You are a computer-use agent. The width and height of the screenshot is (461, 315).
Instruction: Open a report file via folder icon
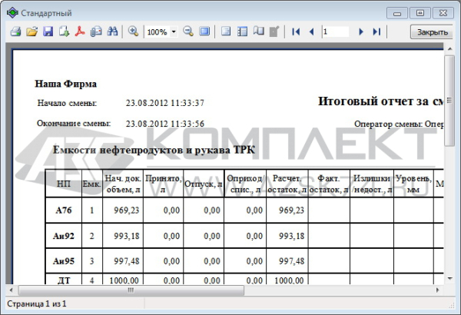[32, 31]
